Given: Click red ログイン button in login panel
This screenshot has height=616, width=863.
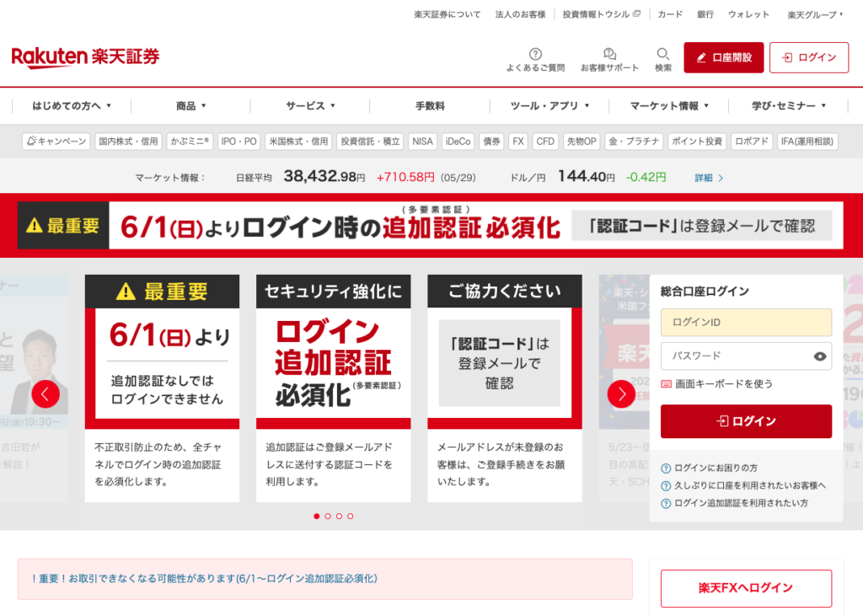Looking at the screenshot, I should point(747,421).
